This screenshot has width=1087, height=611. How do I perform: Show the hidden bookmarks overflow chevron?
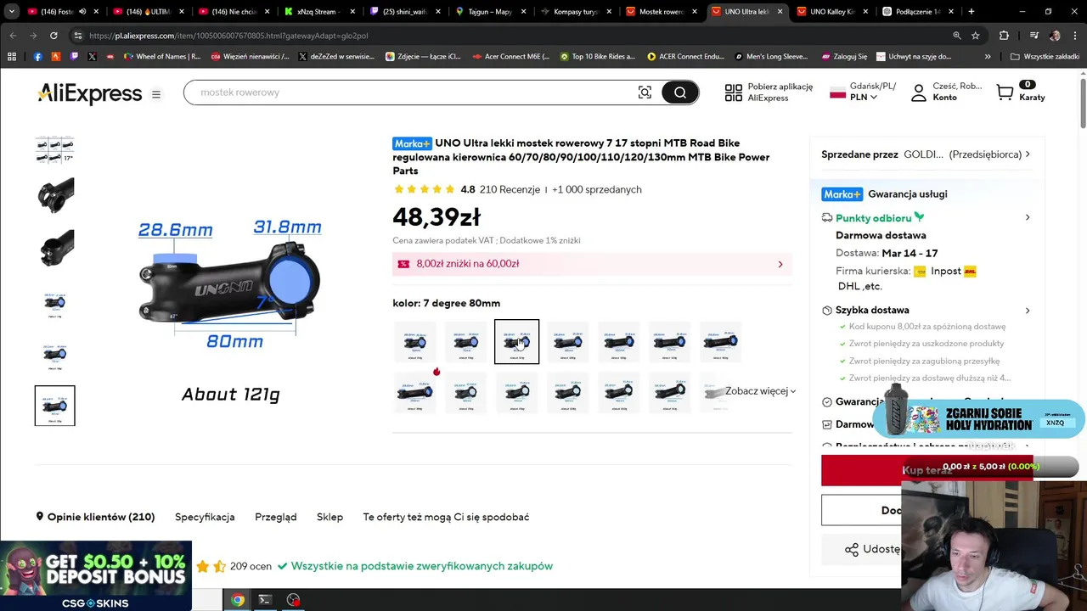click(988, 57)
